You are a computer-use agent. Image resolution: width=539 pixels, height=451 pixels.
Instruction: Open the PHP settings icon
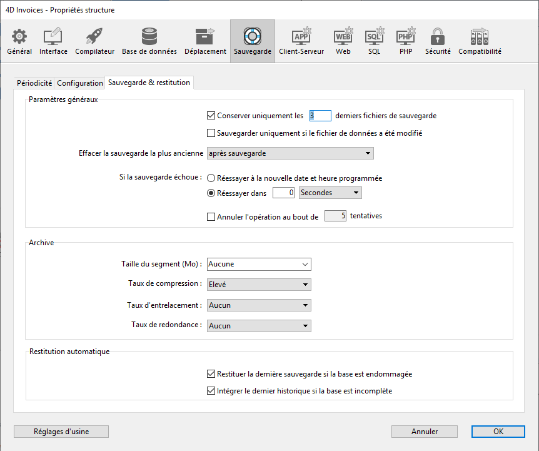tap(406, 37)
